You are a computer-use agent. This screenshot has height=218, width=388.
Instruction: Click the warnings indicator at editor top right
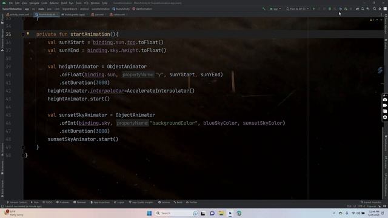coord(372,20)
